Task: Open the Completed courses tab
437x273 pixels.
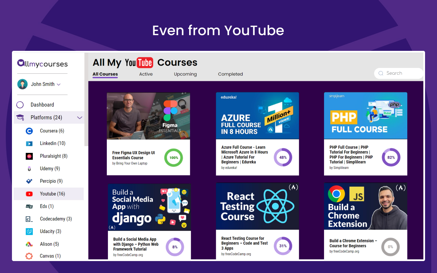Action: coord(230,74)
